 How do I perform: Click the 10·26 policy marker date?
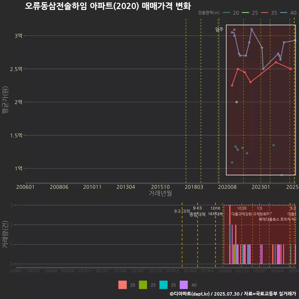click(242, 208)
